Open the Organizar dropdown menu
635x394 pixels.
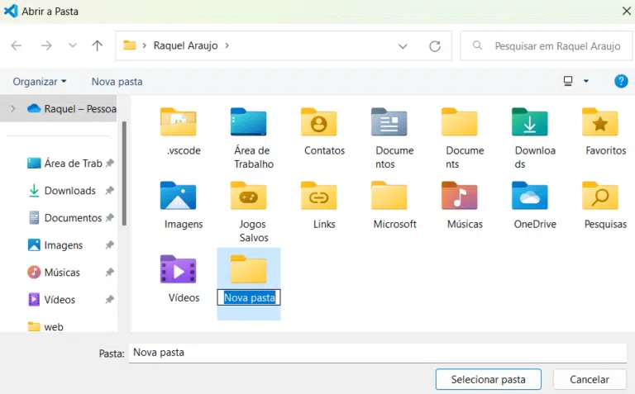[40, 82]
